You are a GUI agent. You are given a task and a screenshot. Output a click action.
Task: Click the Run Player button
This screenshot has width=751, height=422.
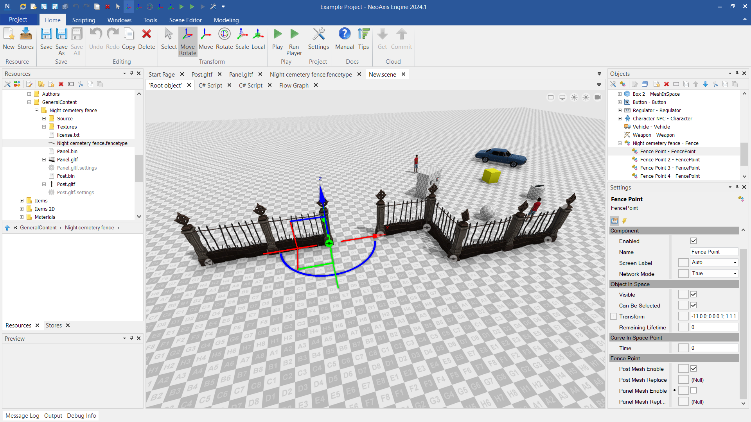coord(294,41)
